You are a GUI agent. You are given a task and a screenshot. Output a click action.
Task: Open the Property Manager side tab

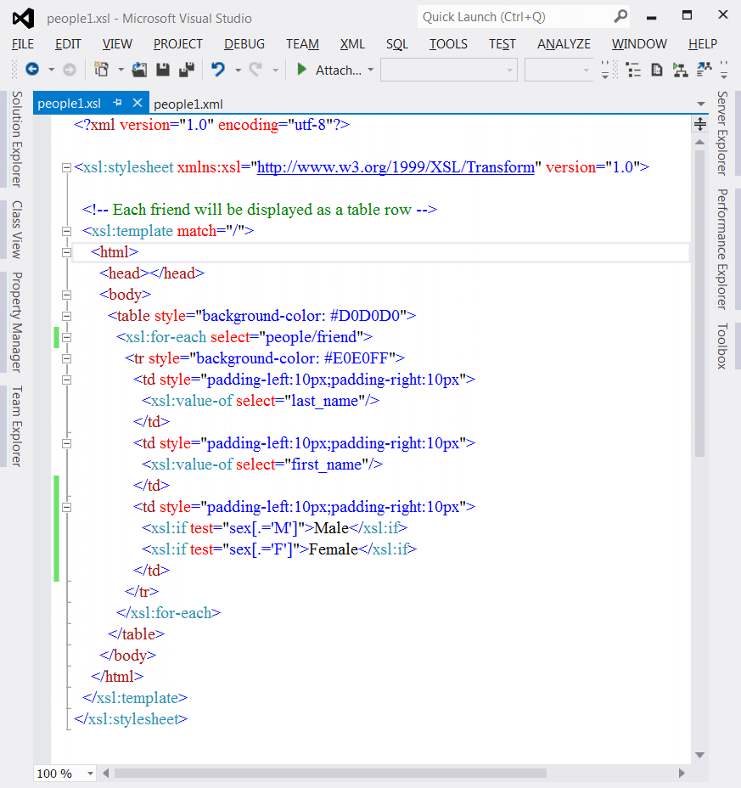(16, 322)
